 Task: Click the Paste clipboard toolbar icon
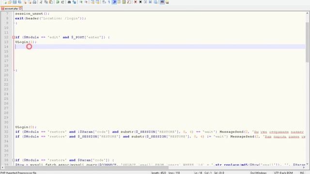[51, 2]
